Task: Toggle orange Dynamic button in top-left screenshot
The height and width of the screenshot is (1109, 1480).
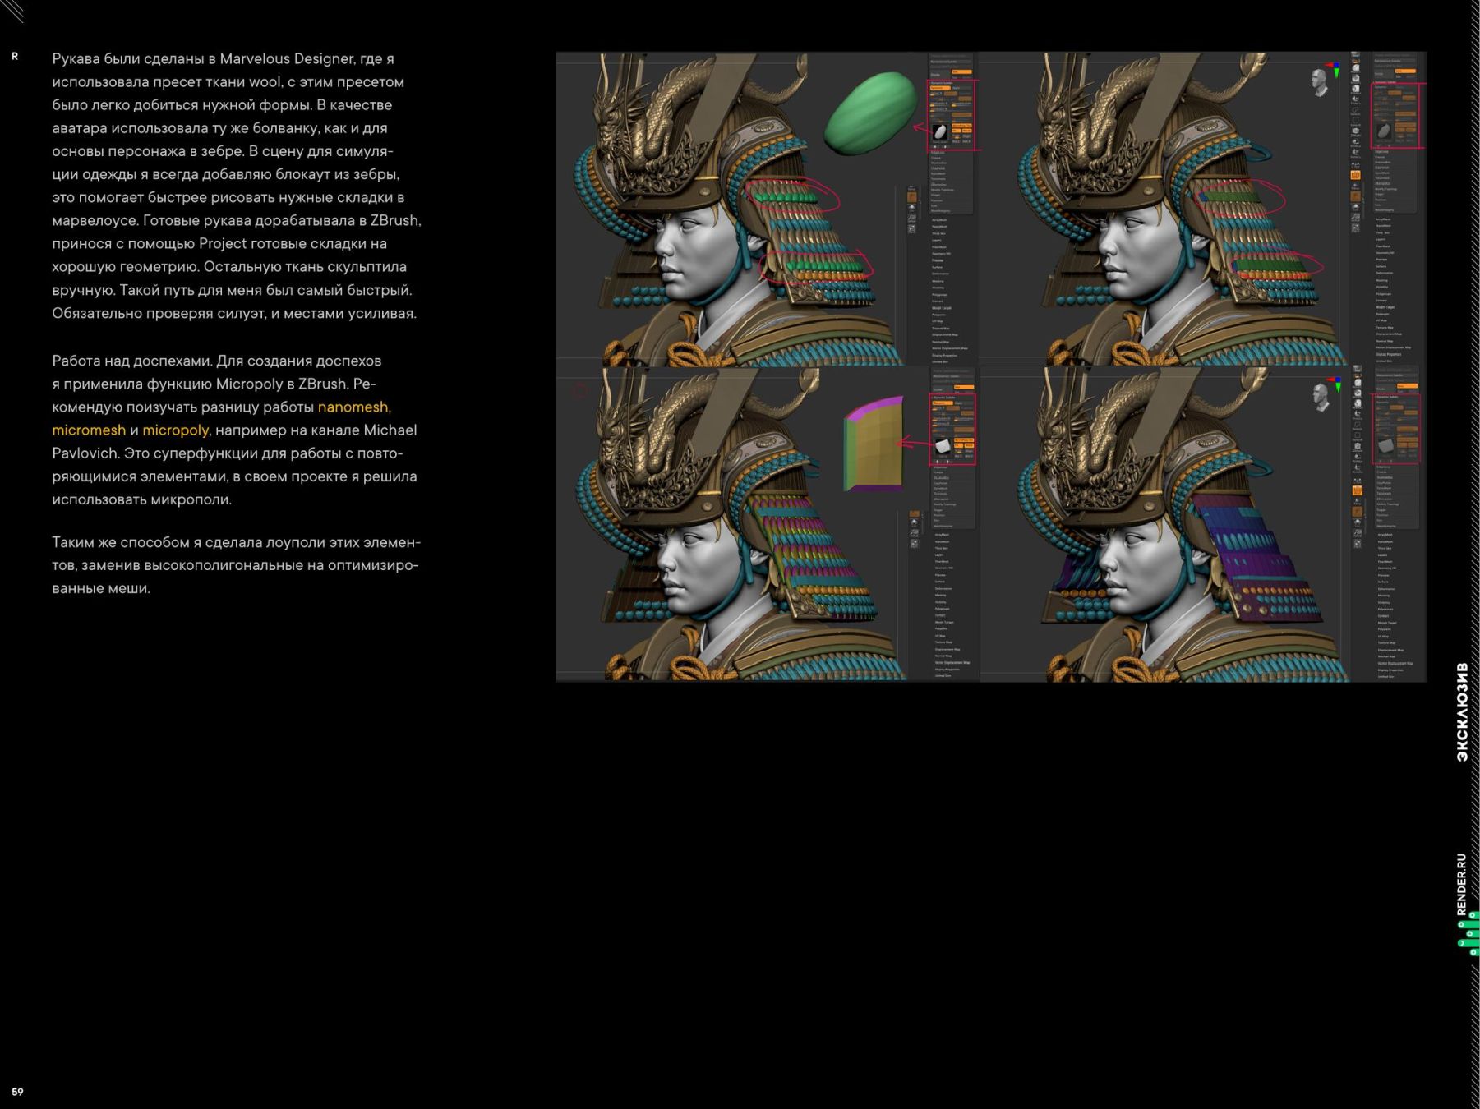Action: tap(940, 87)
